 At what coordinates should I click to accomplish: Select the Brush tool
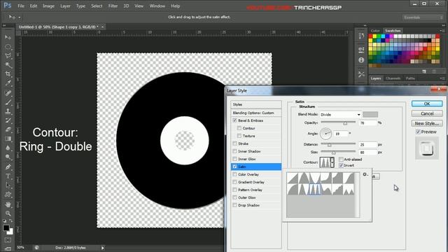tap(8, 102)
